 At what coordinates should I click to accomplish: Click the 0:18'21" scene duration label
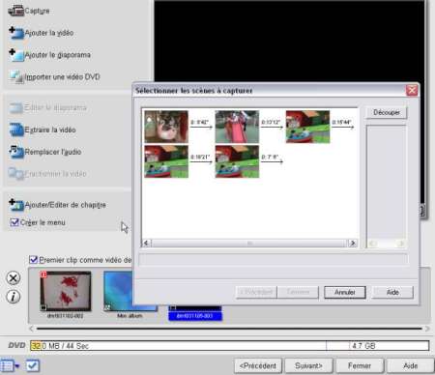click(x=200, y=157)
